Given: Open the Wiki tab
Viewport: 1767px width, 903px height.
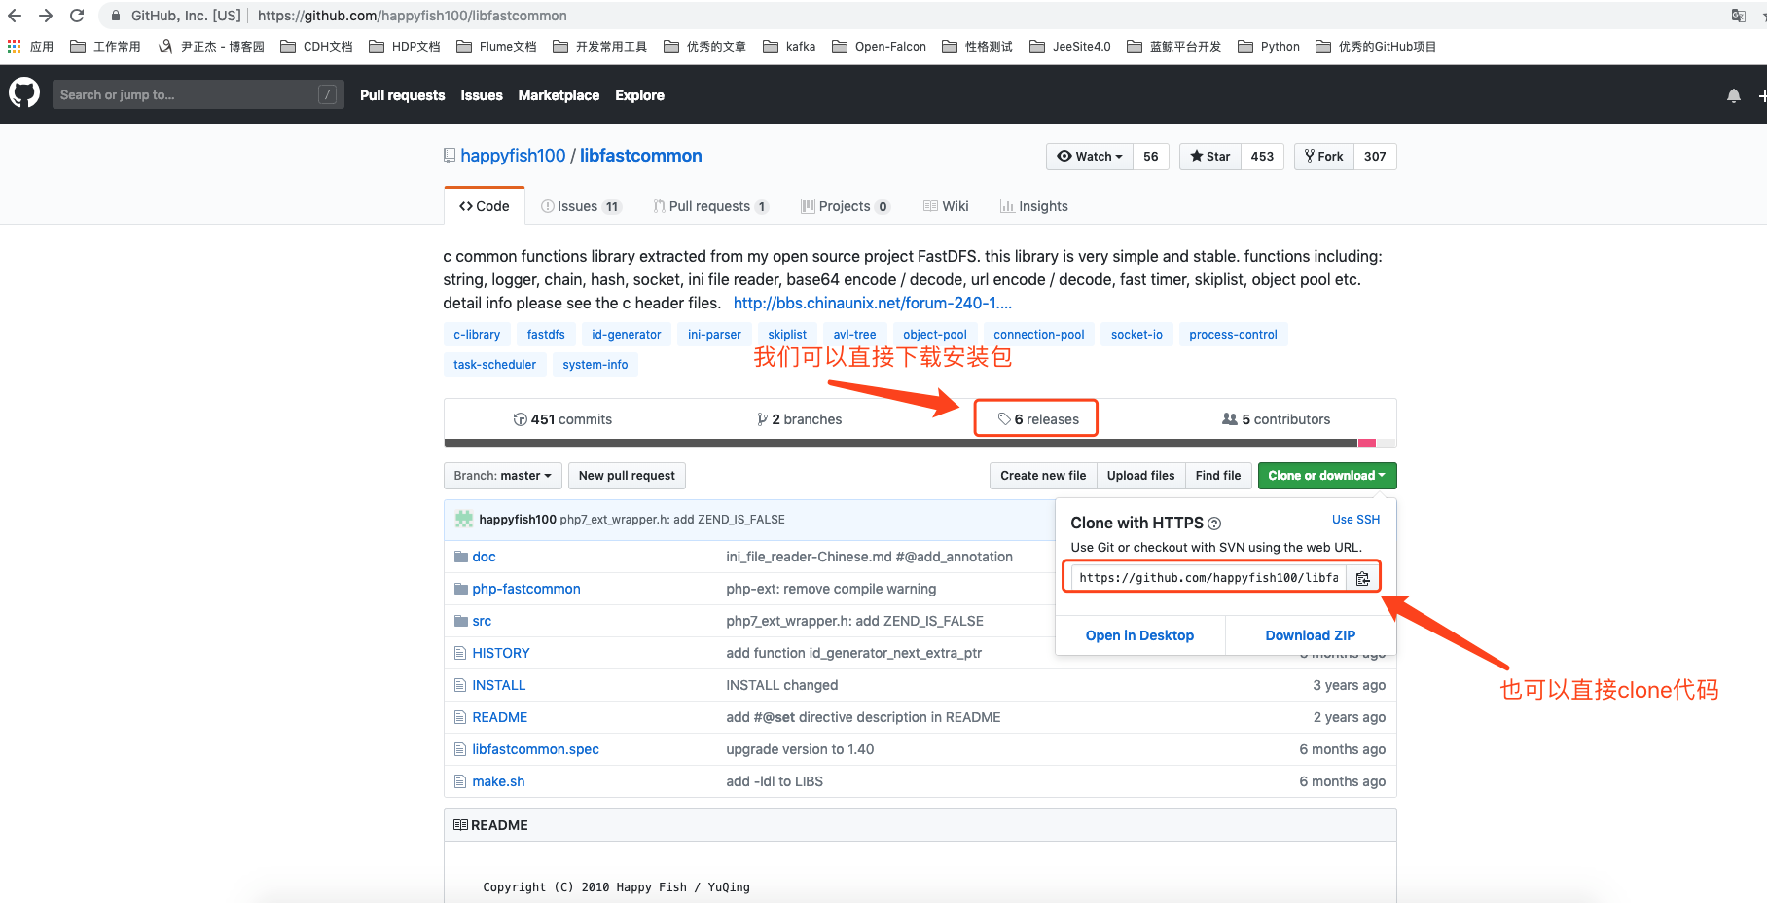Looking at the screenshot, I should [x=946, y=206].
